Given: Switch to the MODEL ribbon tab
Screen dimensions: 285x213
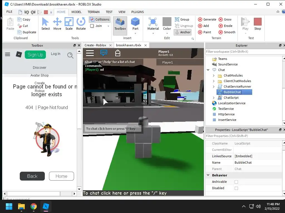Looking at the screenshot, I should click(x=76, y=12).
